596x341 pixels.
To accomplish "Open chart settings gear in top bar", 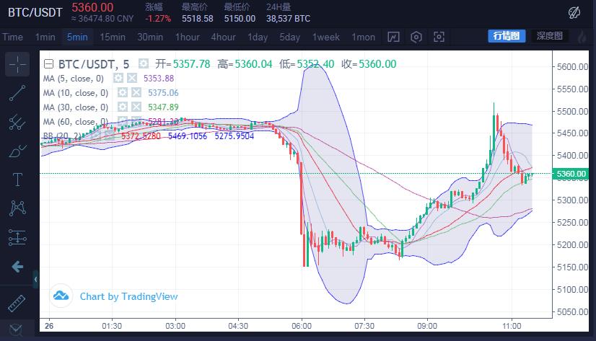I will 416,37.
